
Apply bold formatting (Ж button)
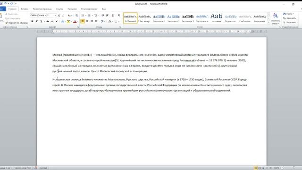(x=32, y=21)
